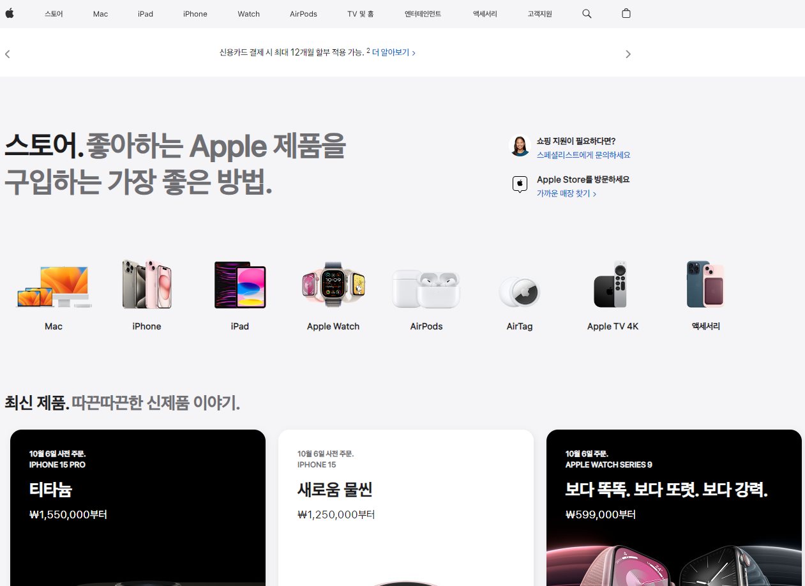805x586 pixels.
Task: Open the Watch navigation item
Action: (249, 13)
